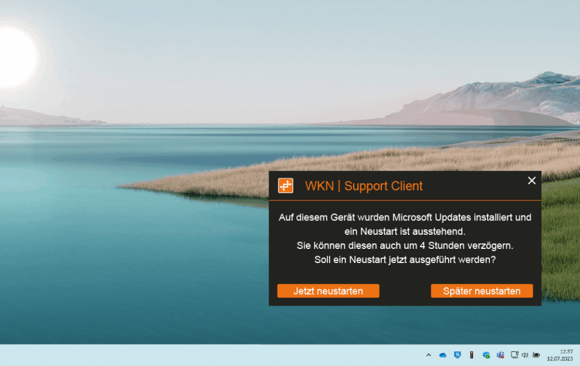Open the cloud icon with green checkmark

coord(486,355)
